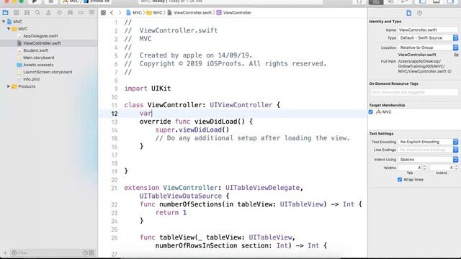Choose the iPhone simulator destination
461x259 pixels.
[x=97, y=1]
